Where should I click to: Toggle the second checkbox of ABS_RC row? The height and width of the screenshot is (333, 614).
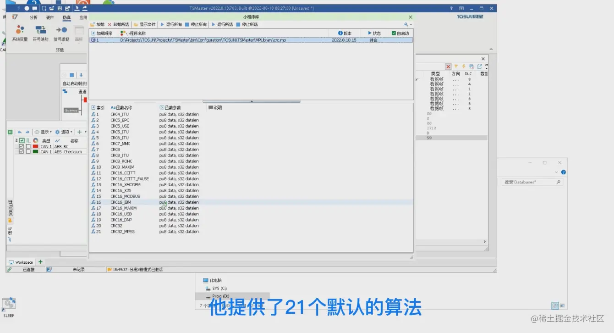point(28,146)
